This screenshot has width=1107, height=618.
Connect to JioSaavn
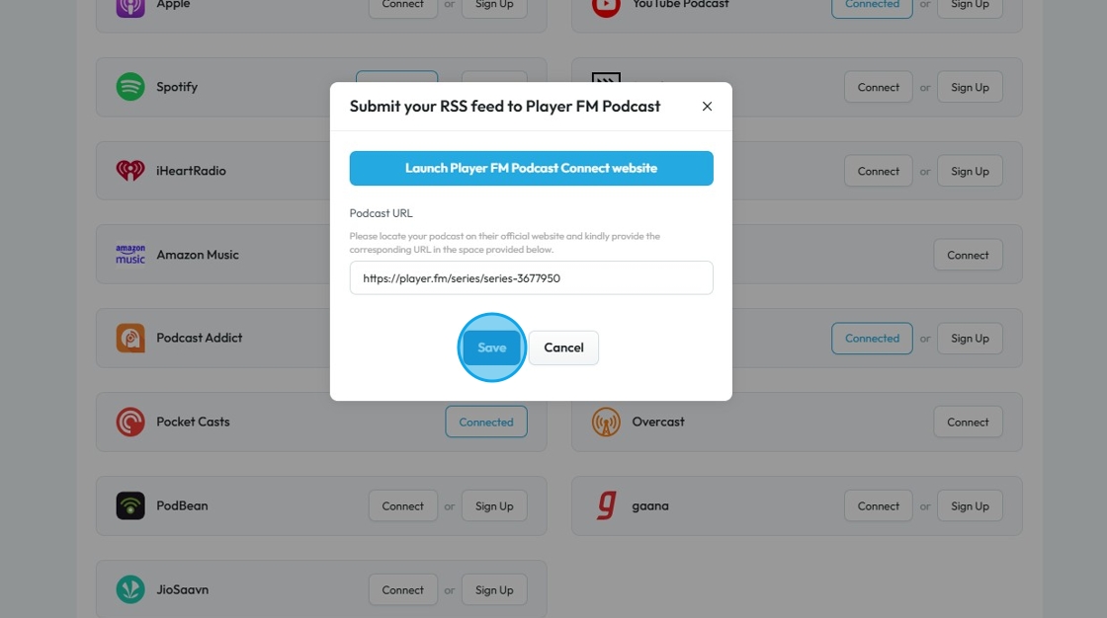coord(402,589)
